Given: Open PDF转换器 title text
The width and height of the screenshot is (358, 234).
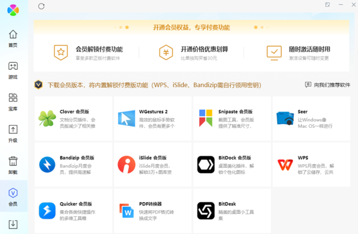Looking at the screenshot, I should pyautogui.click(x=150, y=204).
